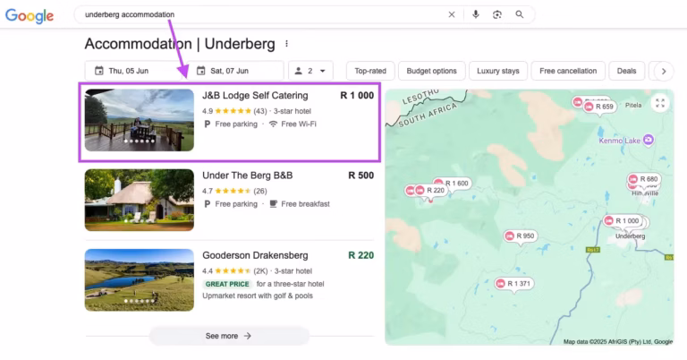Start voice search with microphone icon

(475, 14)
